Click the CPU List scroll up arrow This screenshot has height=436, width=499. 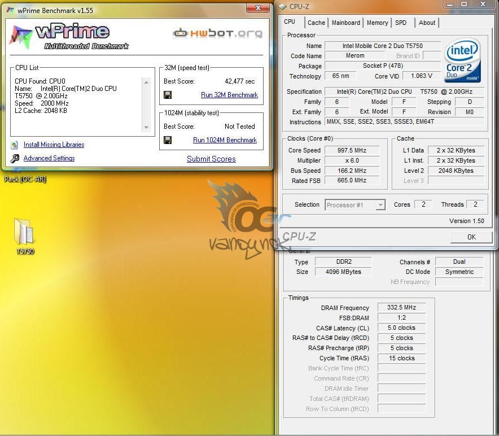click(x=146, y=82)
